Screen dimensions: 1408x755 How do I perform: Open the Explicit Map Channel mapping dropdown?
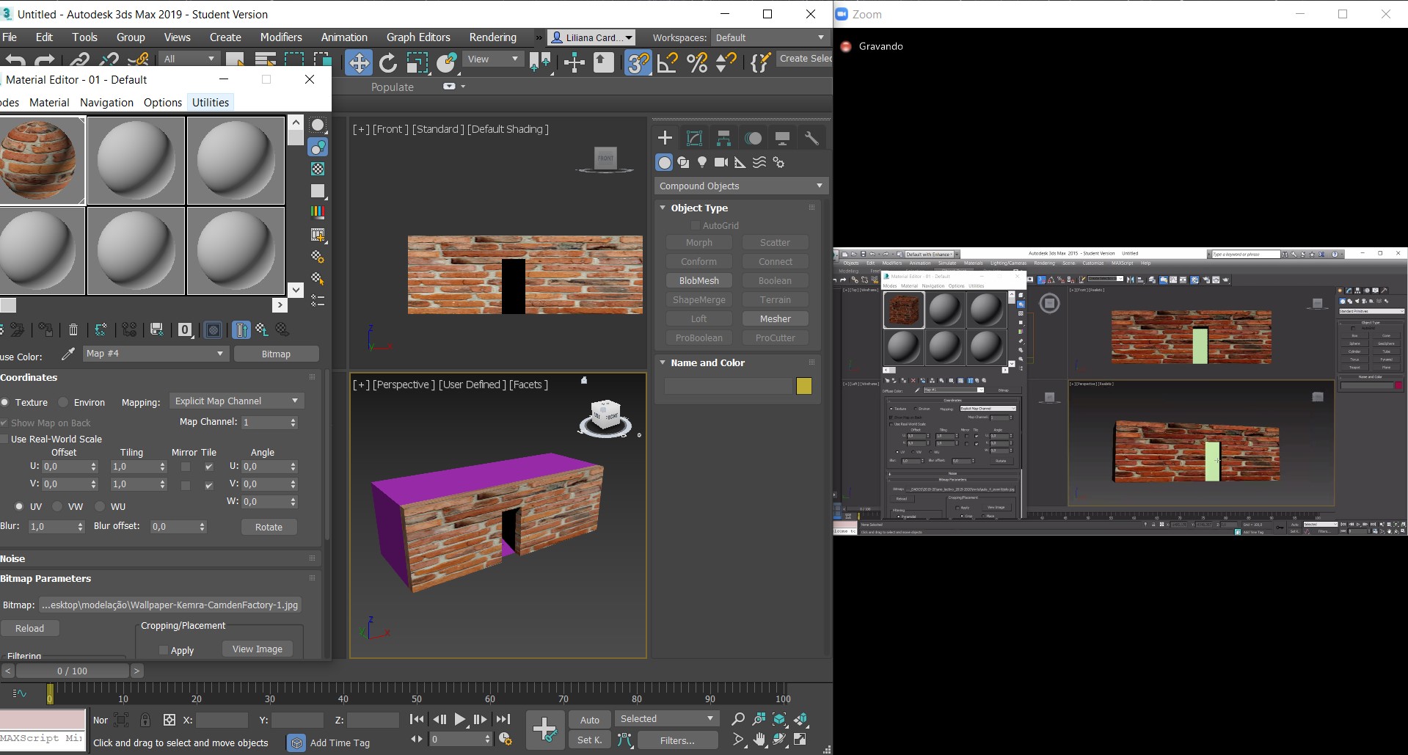click(236, 401)
